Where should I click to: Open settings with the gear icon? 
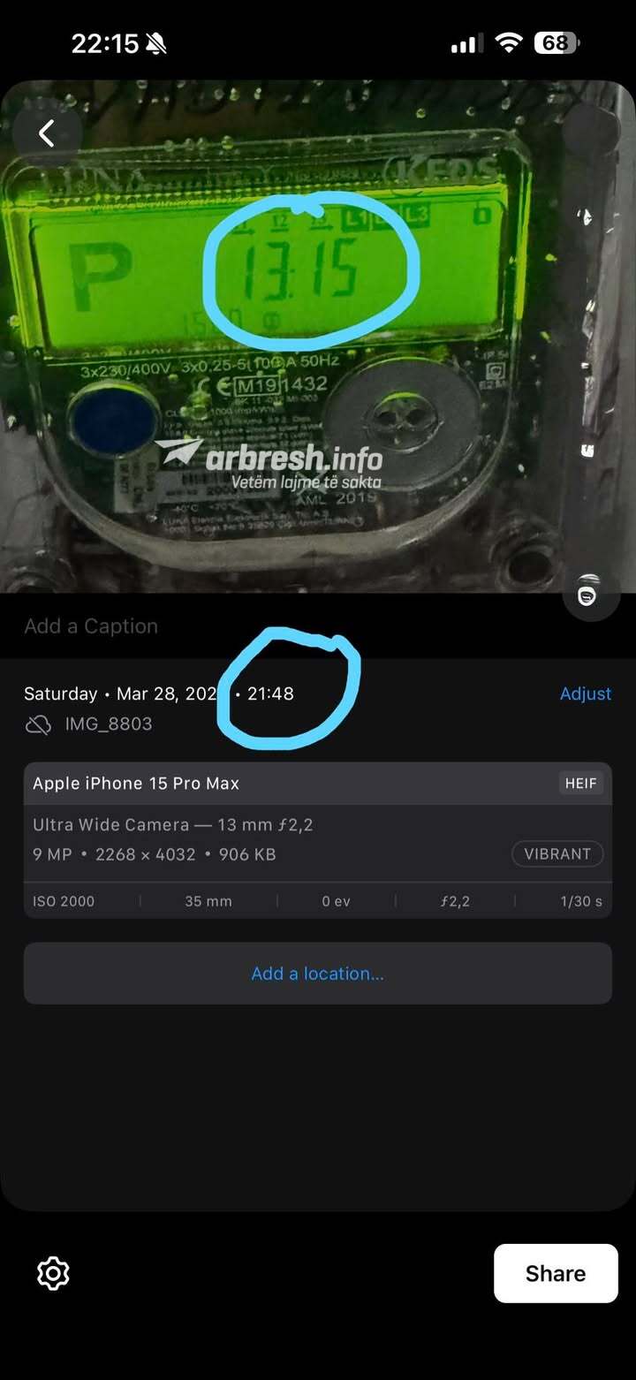[53, 1273]
